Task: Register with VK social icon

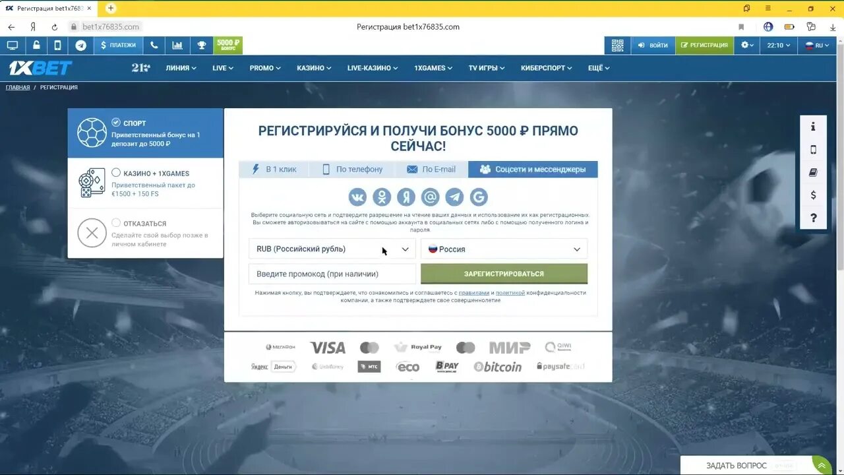Action: (x=358, y=197)
